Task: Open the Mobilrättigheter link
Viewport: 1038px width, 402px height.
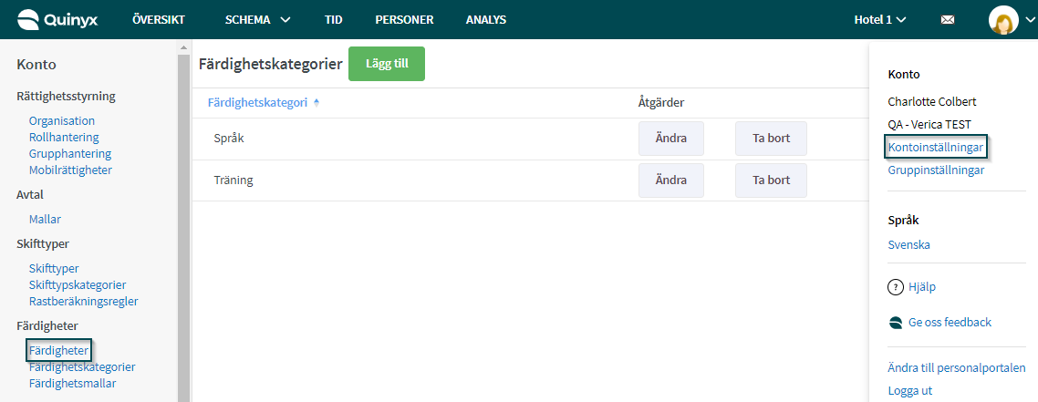Action: (70, 170)
